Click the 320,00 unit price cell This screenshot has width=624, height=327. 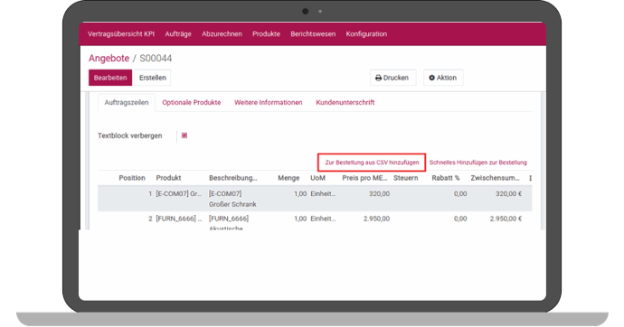coord(379,194)
